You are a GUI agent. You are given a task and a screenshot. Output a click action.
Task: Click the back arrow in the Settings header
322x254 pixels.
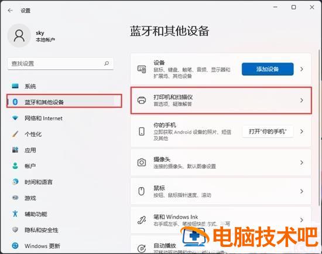pos(11,11)
